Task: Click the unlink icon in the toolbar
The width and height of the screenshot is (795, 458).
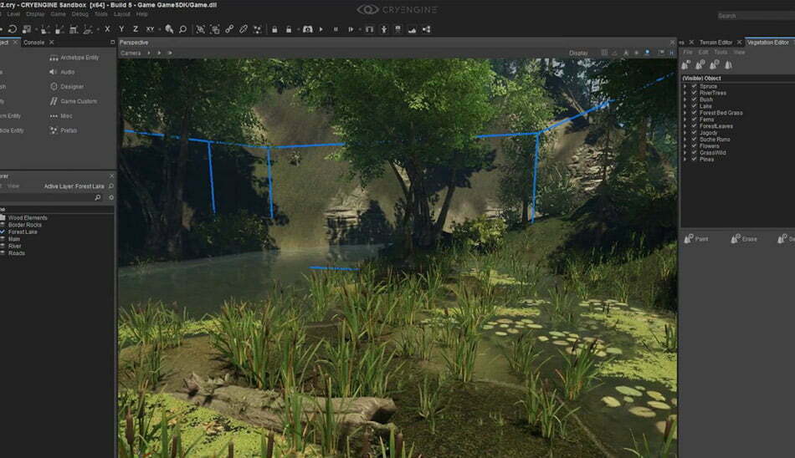Action: 244,29
